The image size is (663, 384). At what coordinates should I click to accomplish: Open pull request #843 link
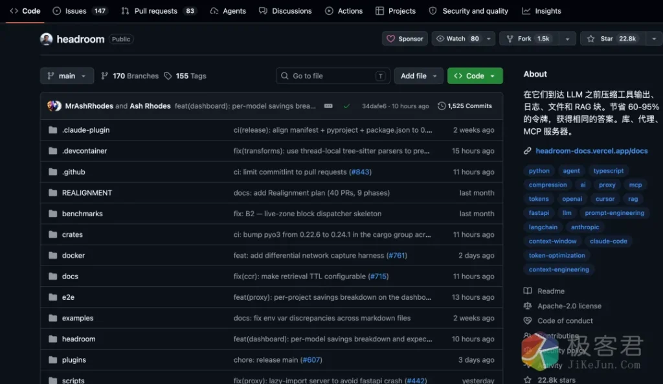click(x=360, y=172)
